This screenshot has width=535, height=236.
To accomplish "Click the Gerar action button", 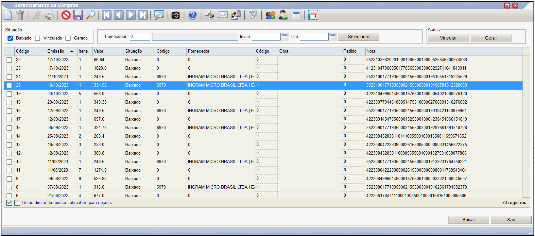I will click(x=491, y=38).
